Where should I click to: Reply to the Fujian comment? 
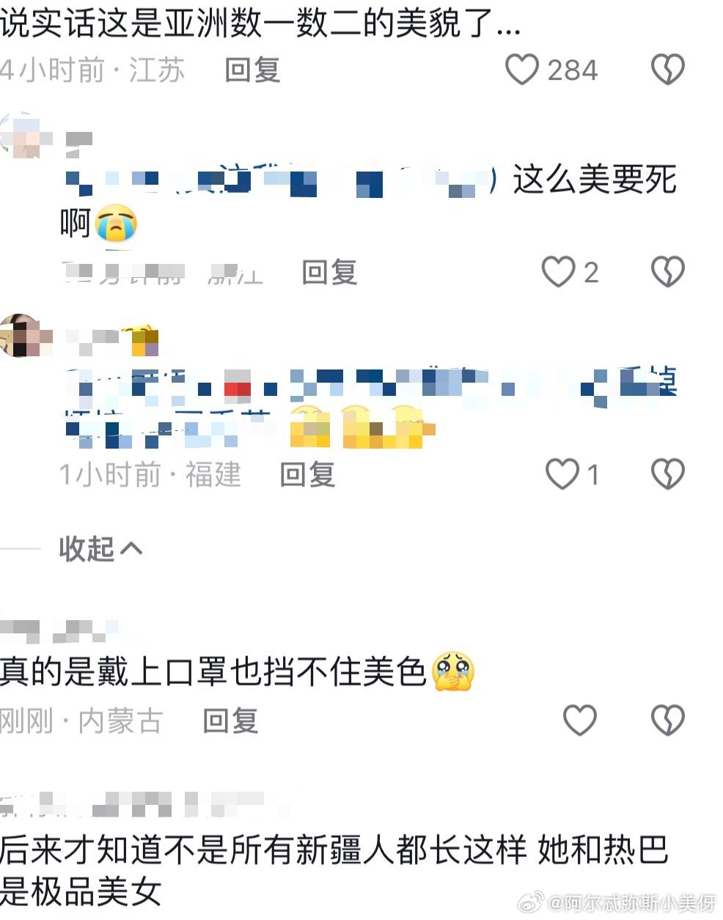point(308,475)
